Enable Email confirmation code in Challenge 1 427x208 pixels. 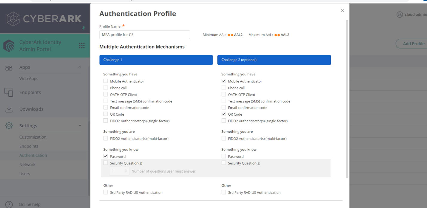tap(106, 107)
